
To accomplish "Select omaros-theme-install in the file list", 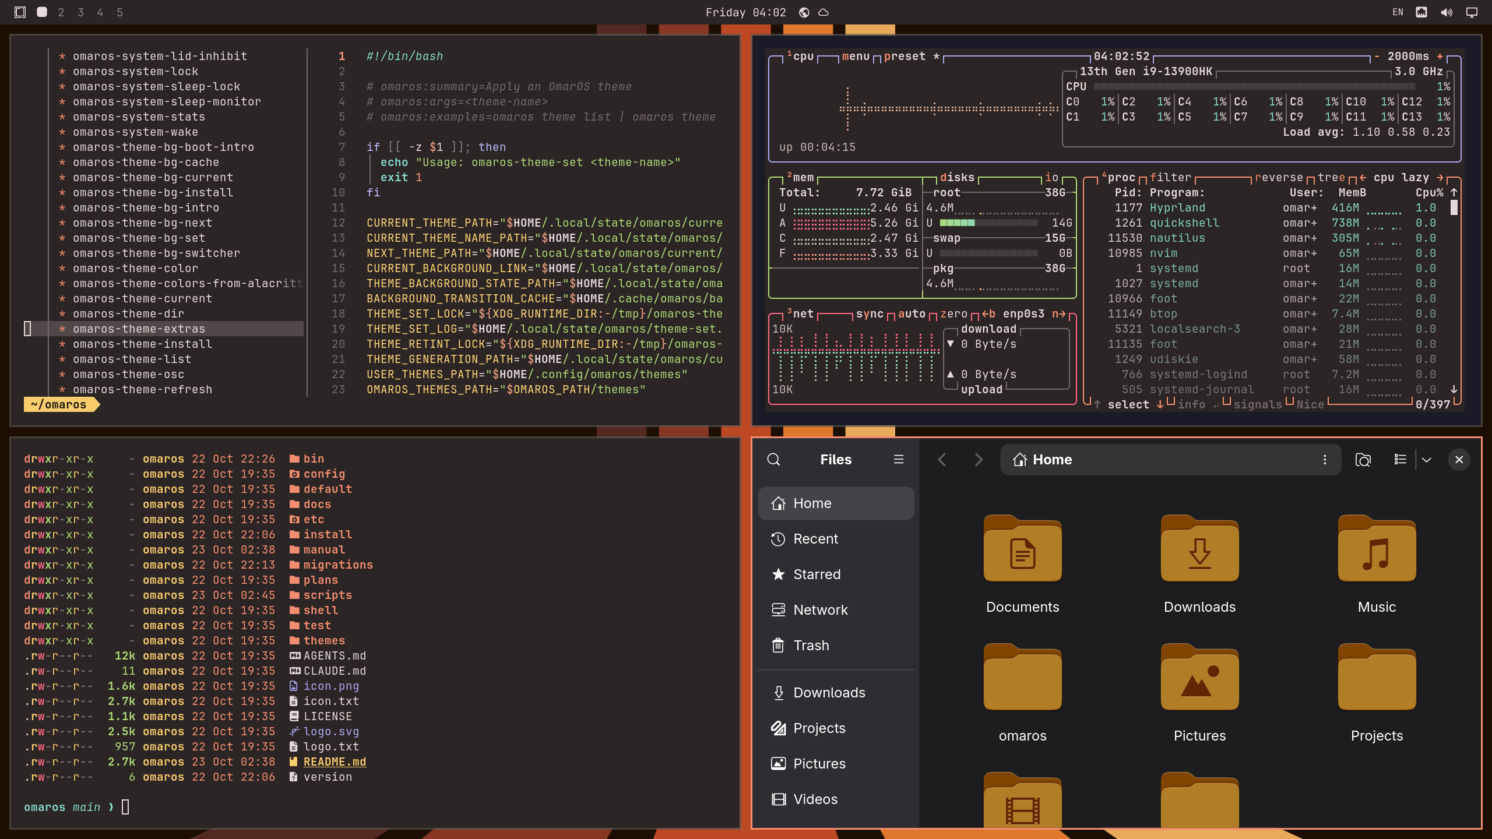I will tap(142, 344).
